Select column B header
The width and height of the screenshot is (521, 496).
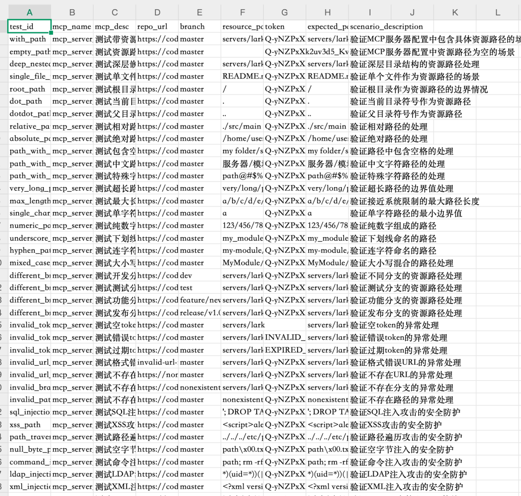(x=72, y=12)
